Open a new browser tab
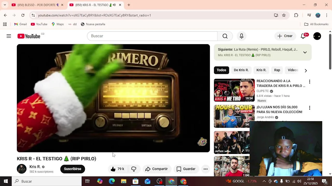Image resolution: width=332 pixels, height=186 pixels. pos(129,5)
